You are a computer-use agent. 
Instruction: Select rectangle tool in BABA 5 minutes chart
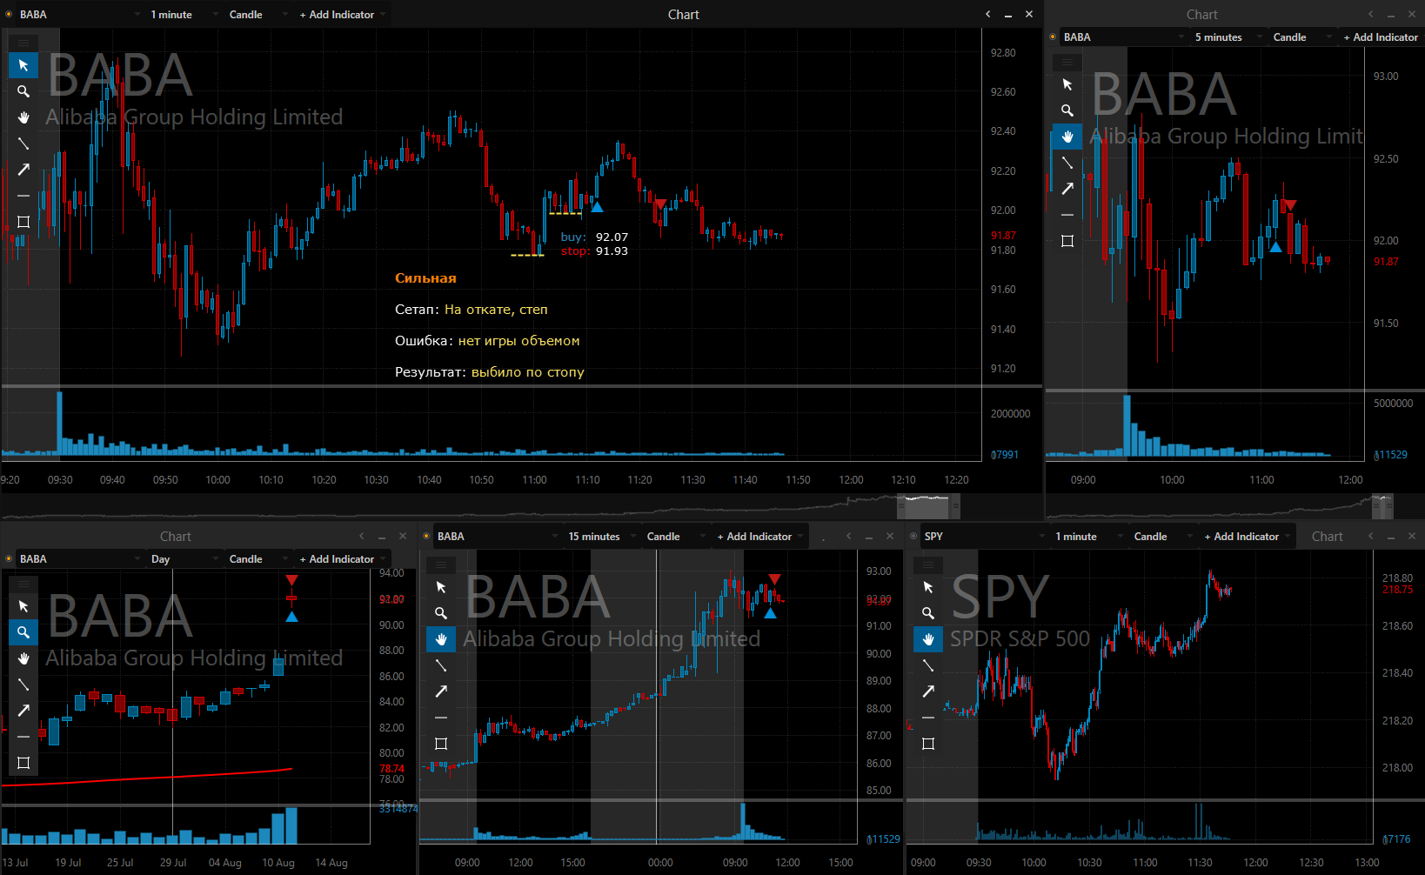[x=1067, y=241]
